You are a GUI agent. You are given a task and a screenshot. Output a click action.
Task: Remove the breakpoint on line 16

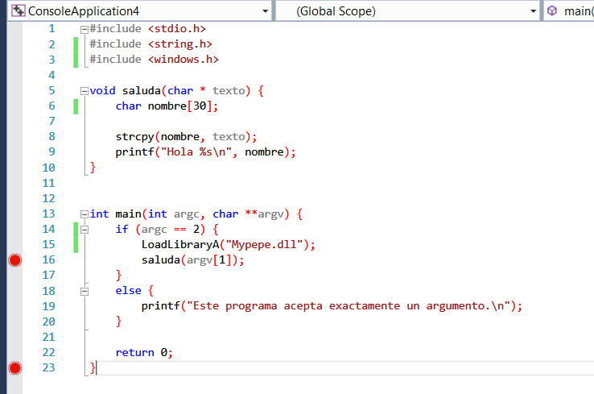coord(14,260)
